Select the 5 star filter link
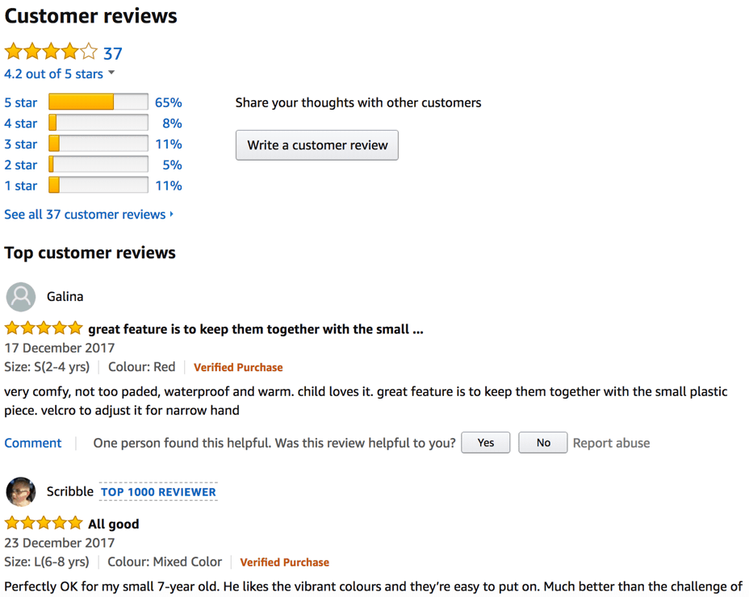The height and width of the screenshot is (597, 749). 20,102
